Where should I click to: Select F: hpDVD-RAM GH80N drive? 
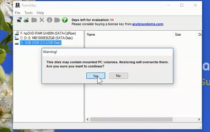(48, 33)
